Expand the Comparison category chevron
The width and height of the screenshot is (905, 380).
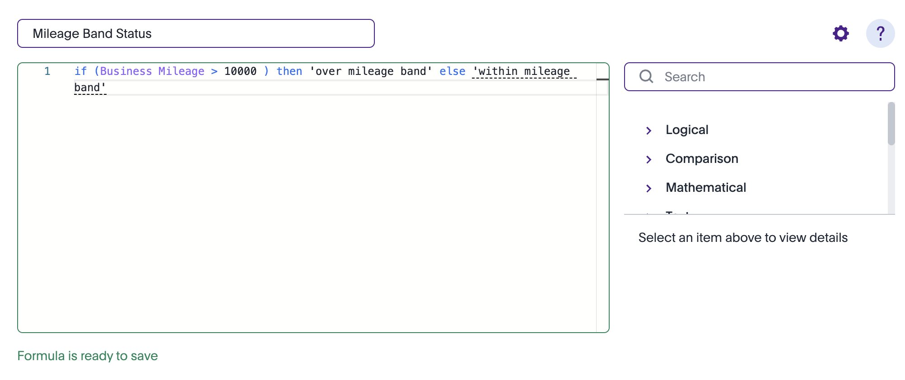648,159
